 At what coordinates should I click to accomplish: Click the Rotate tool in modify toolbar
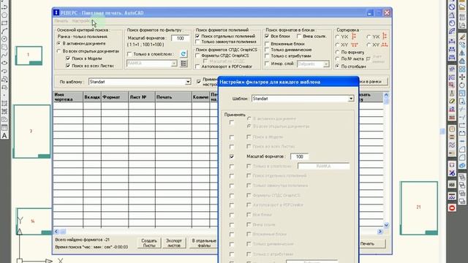coord(462,85)
